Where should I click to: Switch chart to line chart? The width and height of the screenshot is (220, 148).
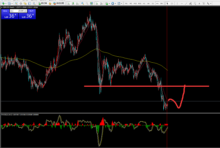(x=77, y=4)
